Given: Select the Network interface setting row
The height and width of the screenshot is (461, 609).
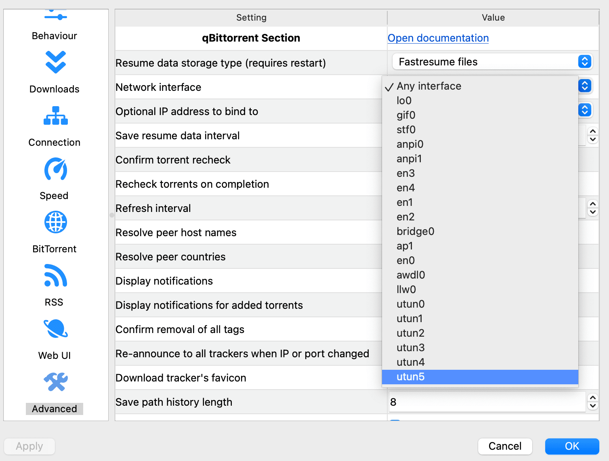Looking at the screenshot, I should click(x=248, y=87).
